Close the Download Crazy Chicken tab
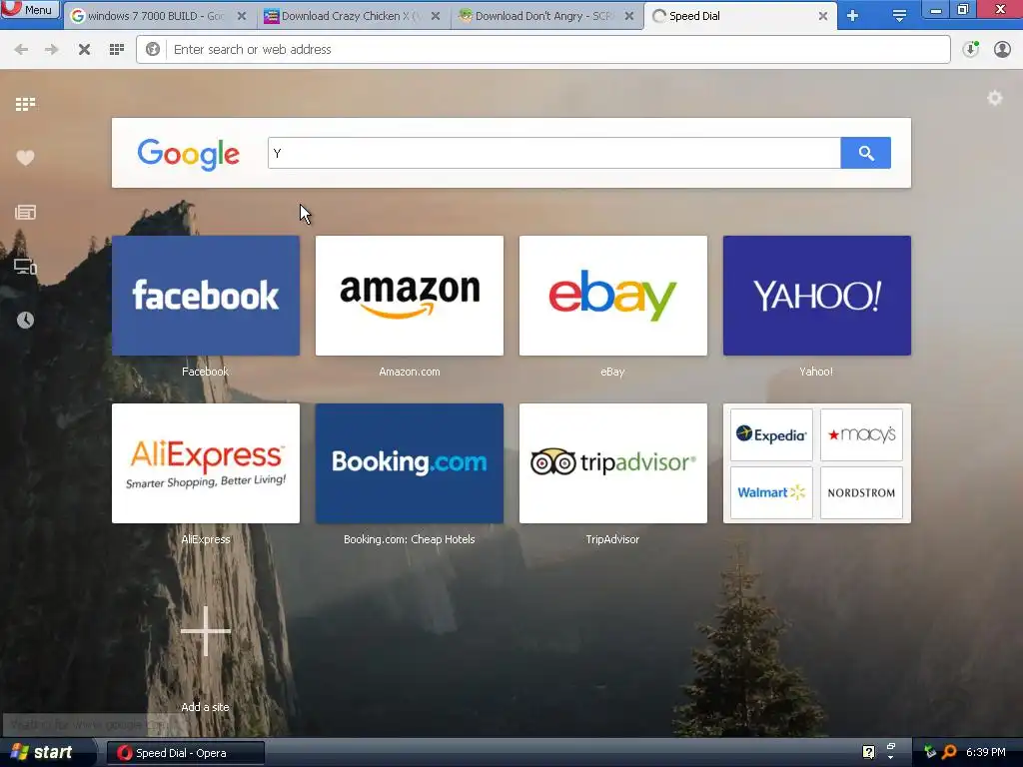 point(436,16)
